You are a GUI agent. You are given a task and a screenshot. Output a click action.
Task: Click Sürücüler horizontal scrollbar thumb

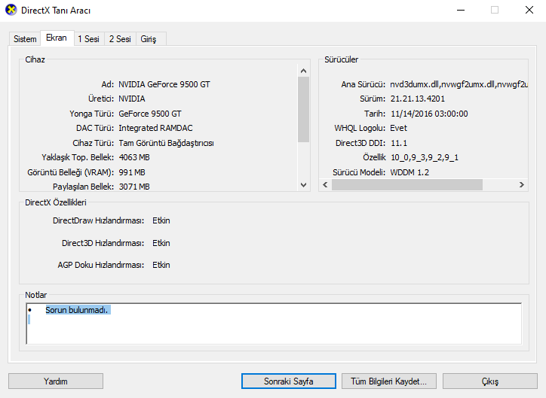pyautogui.click(x=407, y=185)
